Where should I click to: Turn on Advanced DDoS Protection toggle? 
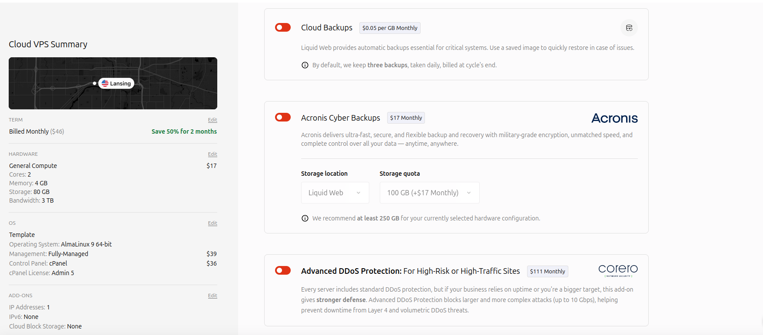pyautogui.click(x=283, y=270)
